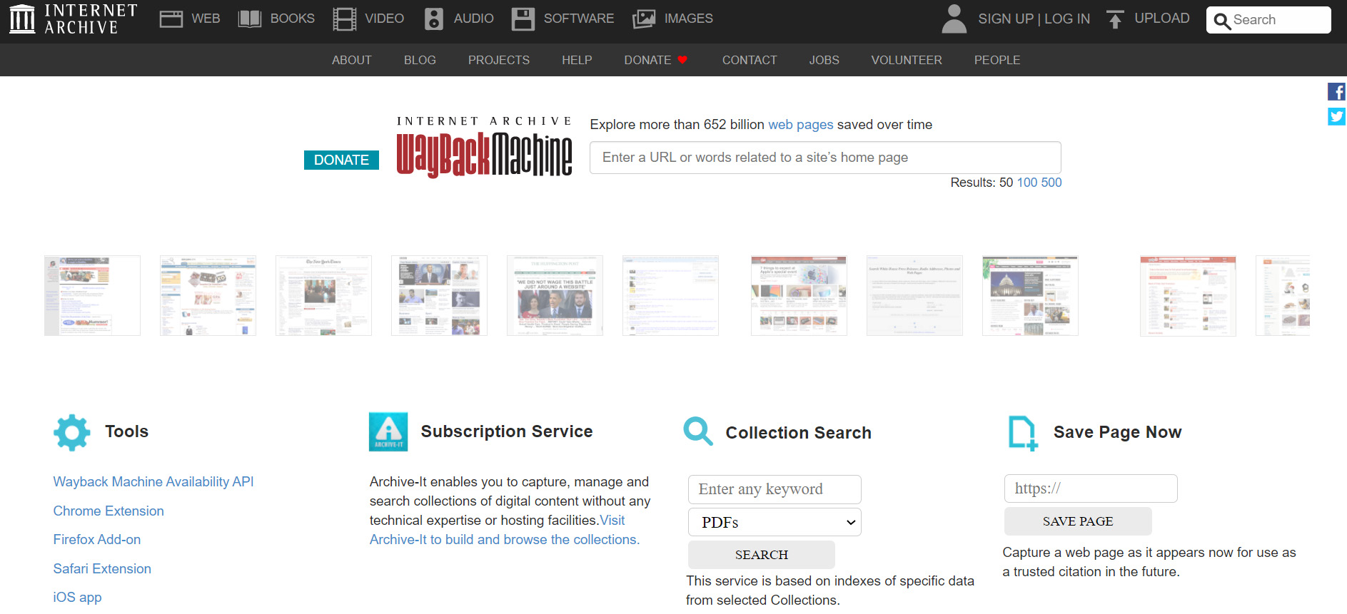Open the first archived site thumbnail

tap(92, 295)
